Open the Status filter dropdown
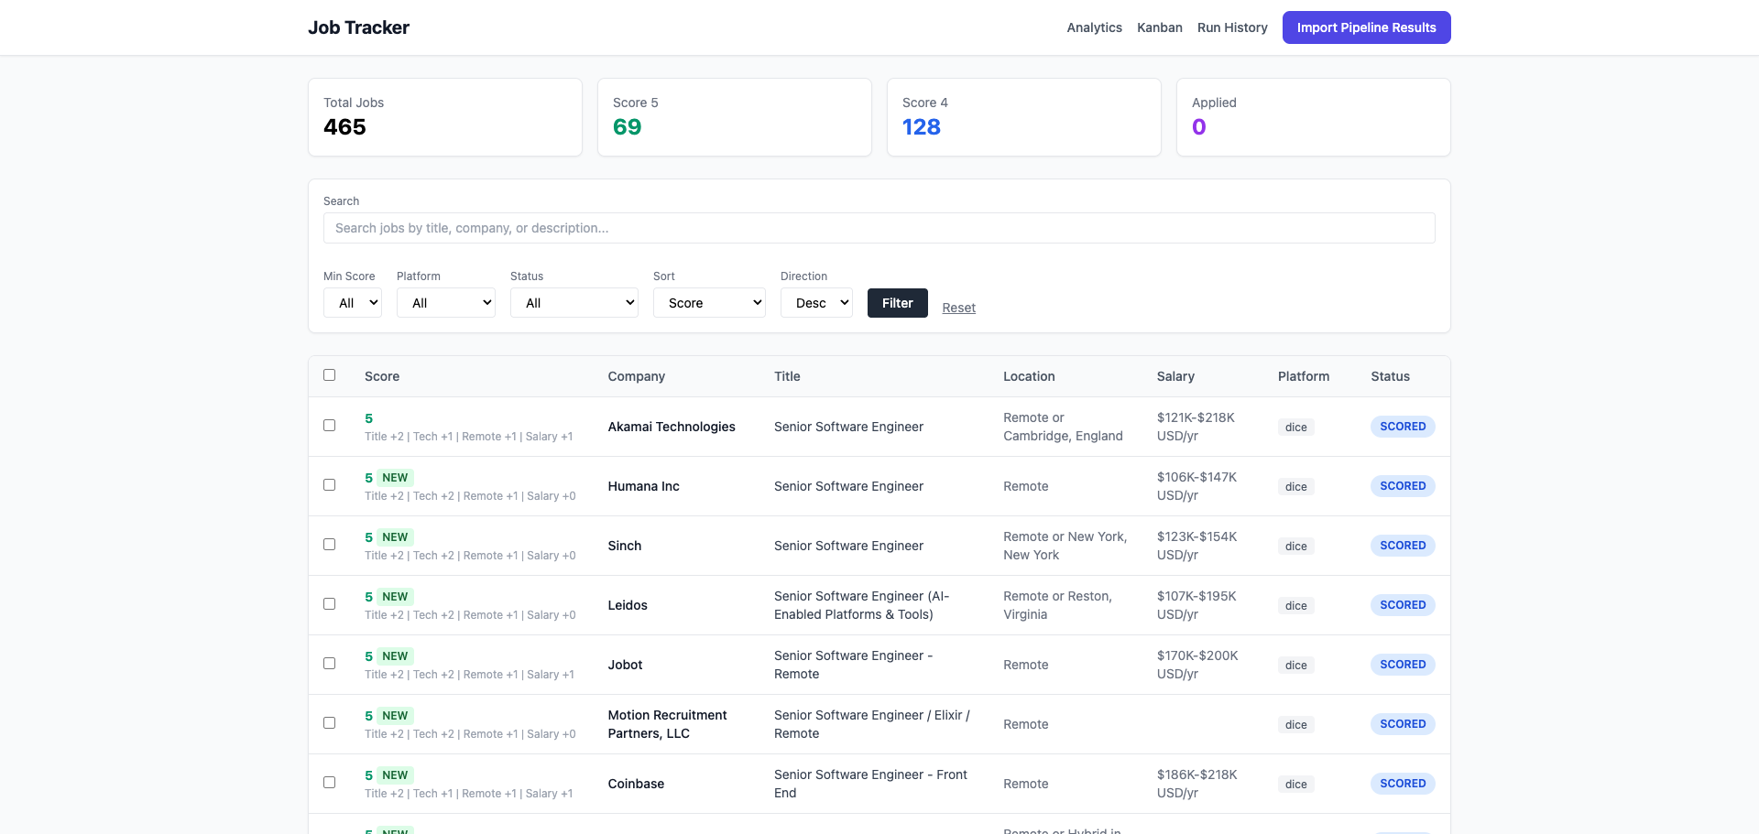Image resolution: width=1759 pixels, height=834 pixels. 574,302
